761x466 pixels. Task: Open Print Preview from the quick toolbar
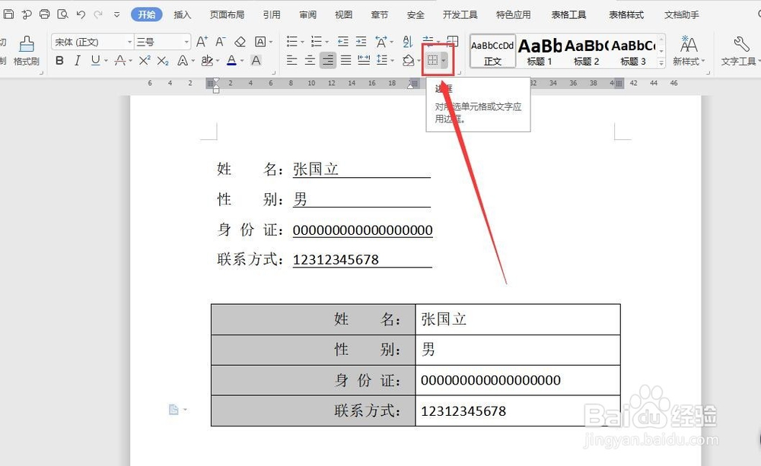tap(62, 14)
